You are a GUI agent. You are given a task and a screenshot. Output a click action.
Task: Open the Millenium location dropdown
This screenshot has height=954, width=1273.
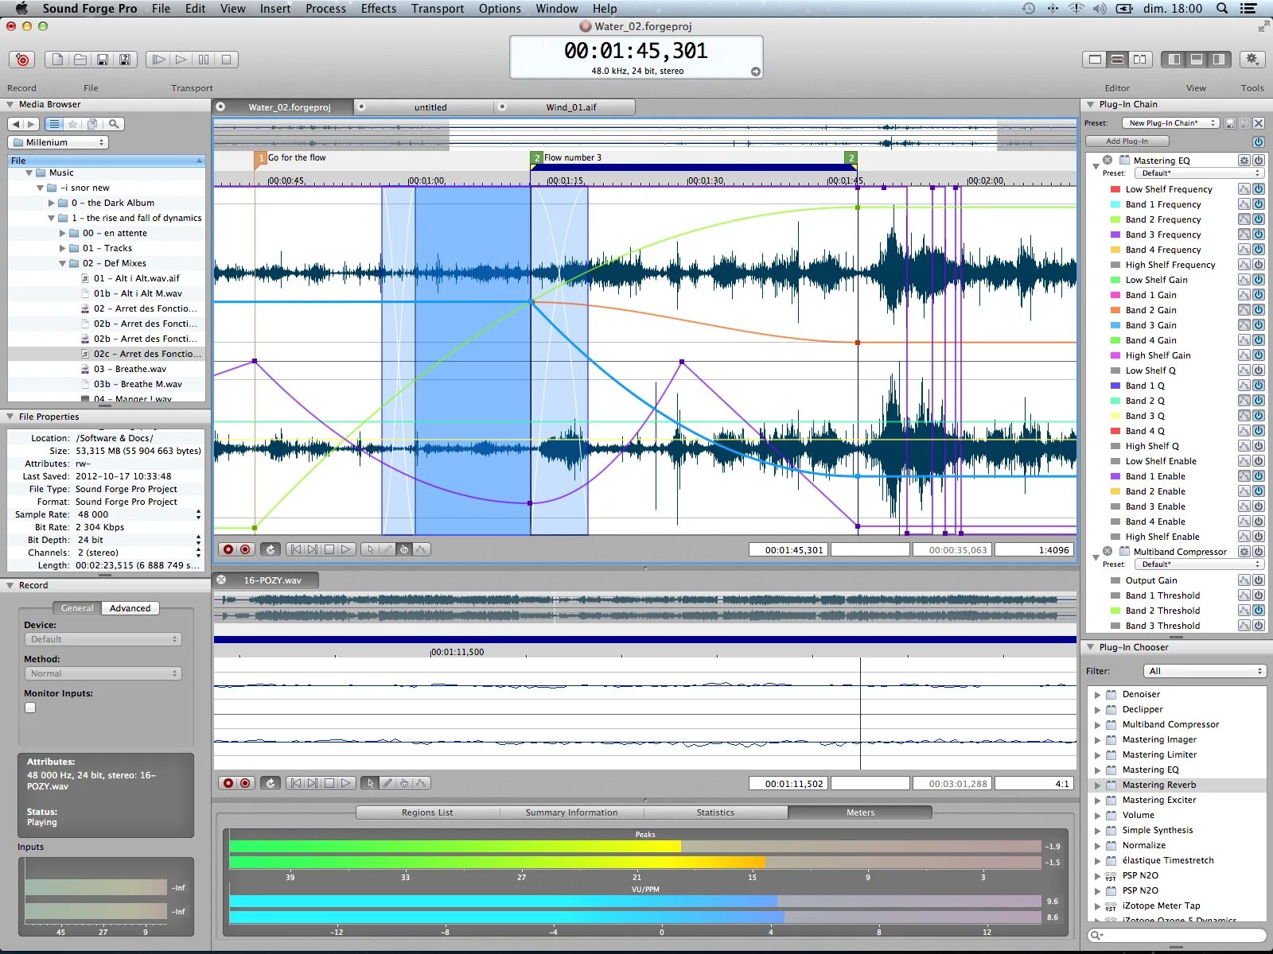(58, 142)
